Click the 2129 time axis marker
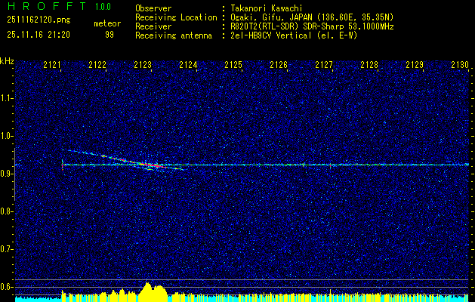This screenshot has width=475, height=302. [x=415, y=64]
